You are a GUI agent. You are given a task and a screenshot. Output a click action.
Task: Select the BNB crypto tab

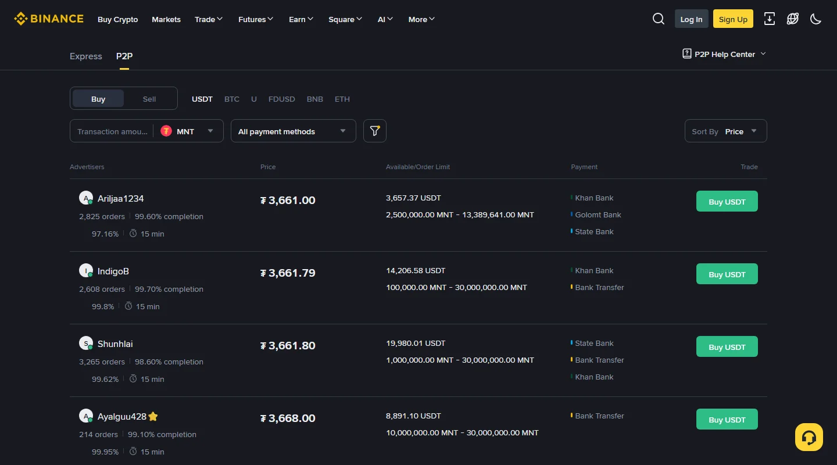click(x=315, y=99)
